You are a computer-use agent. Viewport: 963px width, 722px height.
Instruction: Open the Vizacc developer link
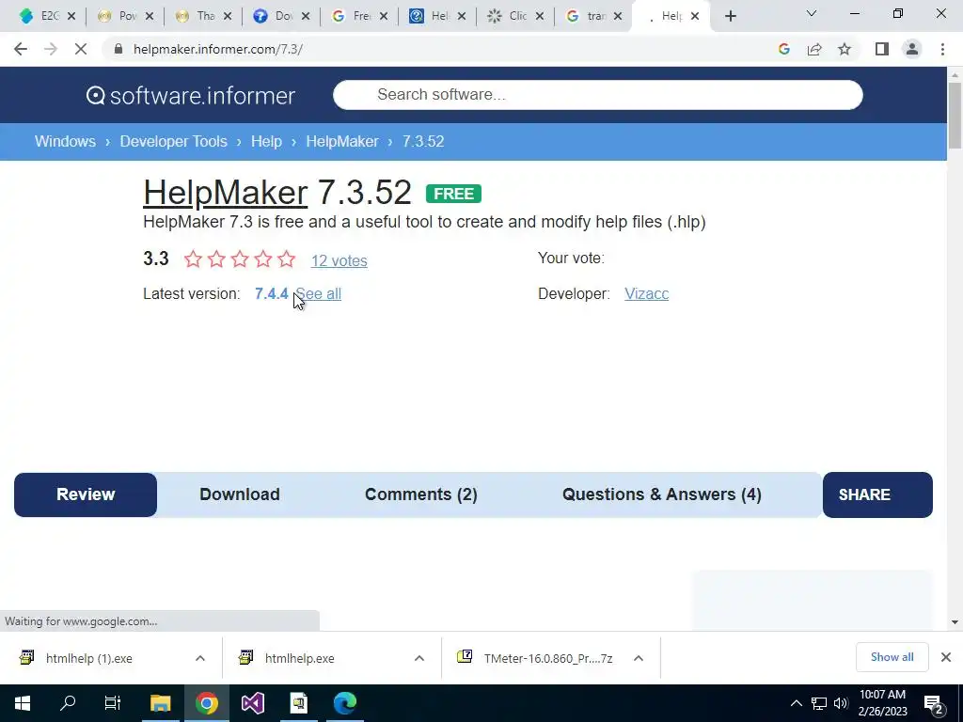pyautogui.click(x=646, y=293)
